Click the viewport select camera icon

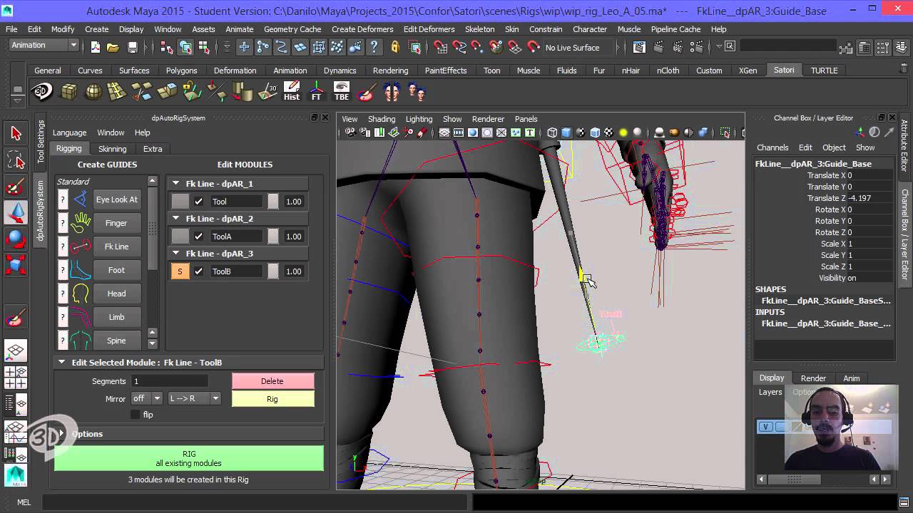pos(350,133)
